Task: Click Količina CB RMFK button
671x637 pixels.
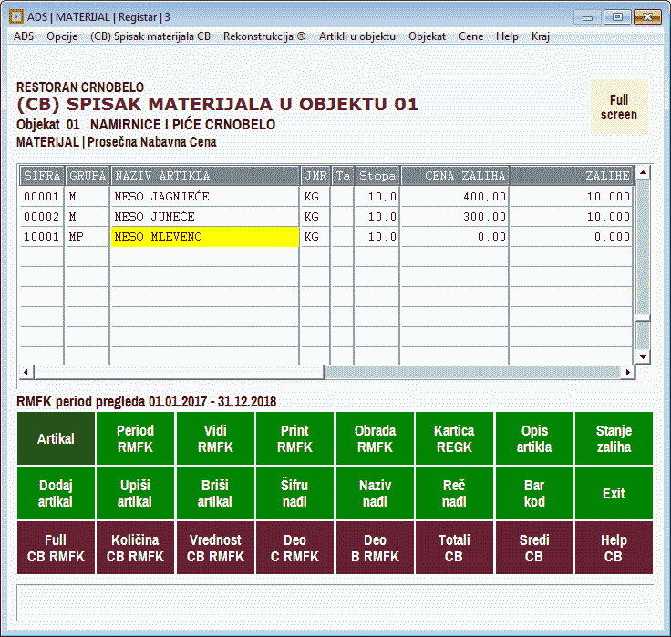Action: point(135,548)
